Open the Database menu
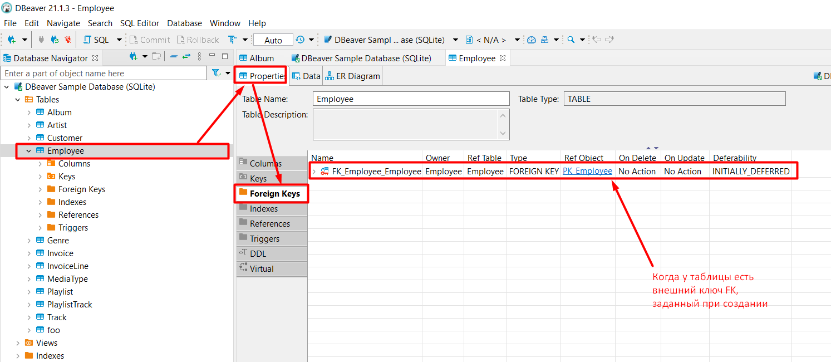The height and width of the screenshot is (362, 831). [184, 23]
